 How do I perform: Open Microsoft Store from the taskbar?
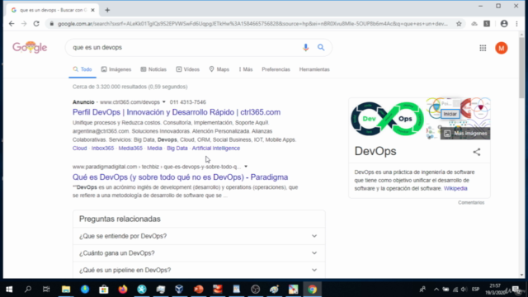coord(104,290)
